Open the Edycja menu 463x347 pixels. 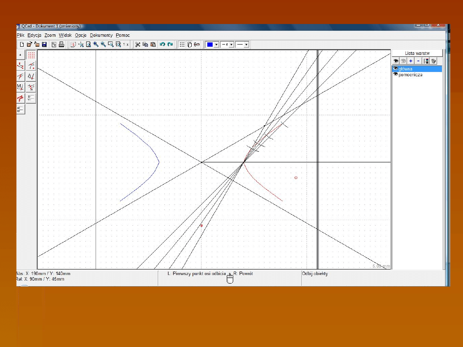(34, 35)
